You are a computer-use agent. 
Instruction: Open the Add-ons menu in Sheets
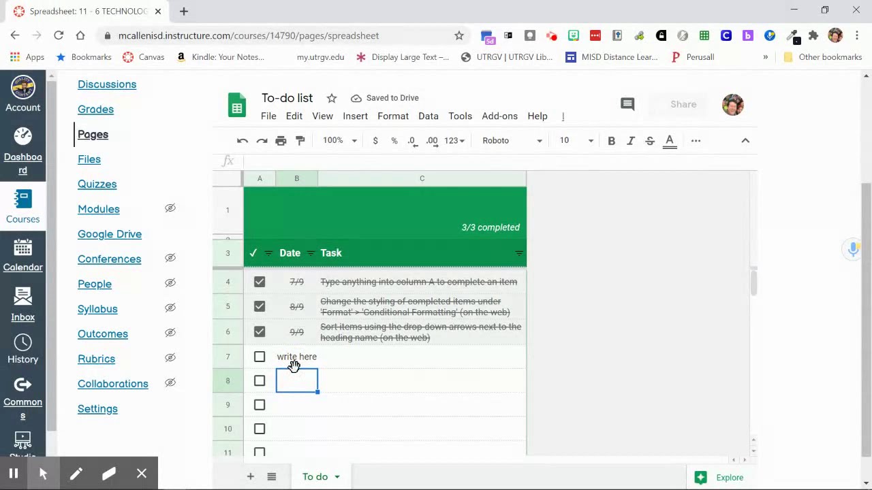click(500, 116)
